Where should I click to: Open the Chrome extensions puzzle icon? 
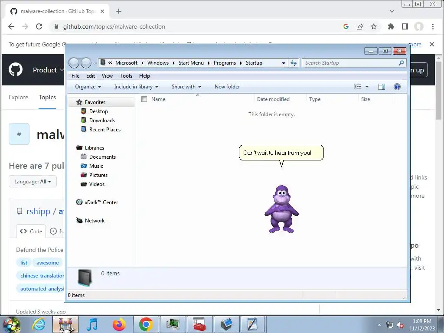391,26
